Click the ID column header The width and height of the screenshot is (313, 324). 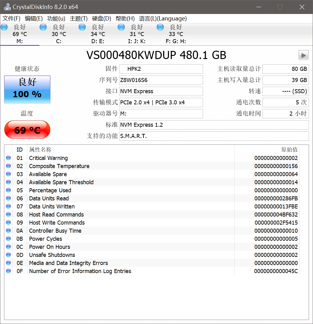tap(20, 150)
